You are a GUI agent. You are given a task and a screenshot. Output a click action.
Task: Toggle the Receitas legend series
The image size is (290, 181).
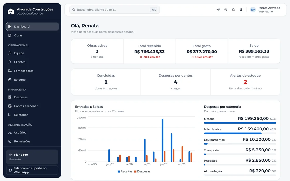(125, 171)
